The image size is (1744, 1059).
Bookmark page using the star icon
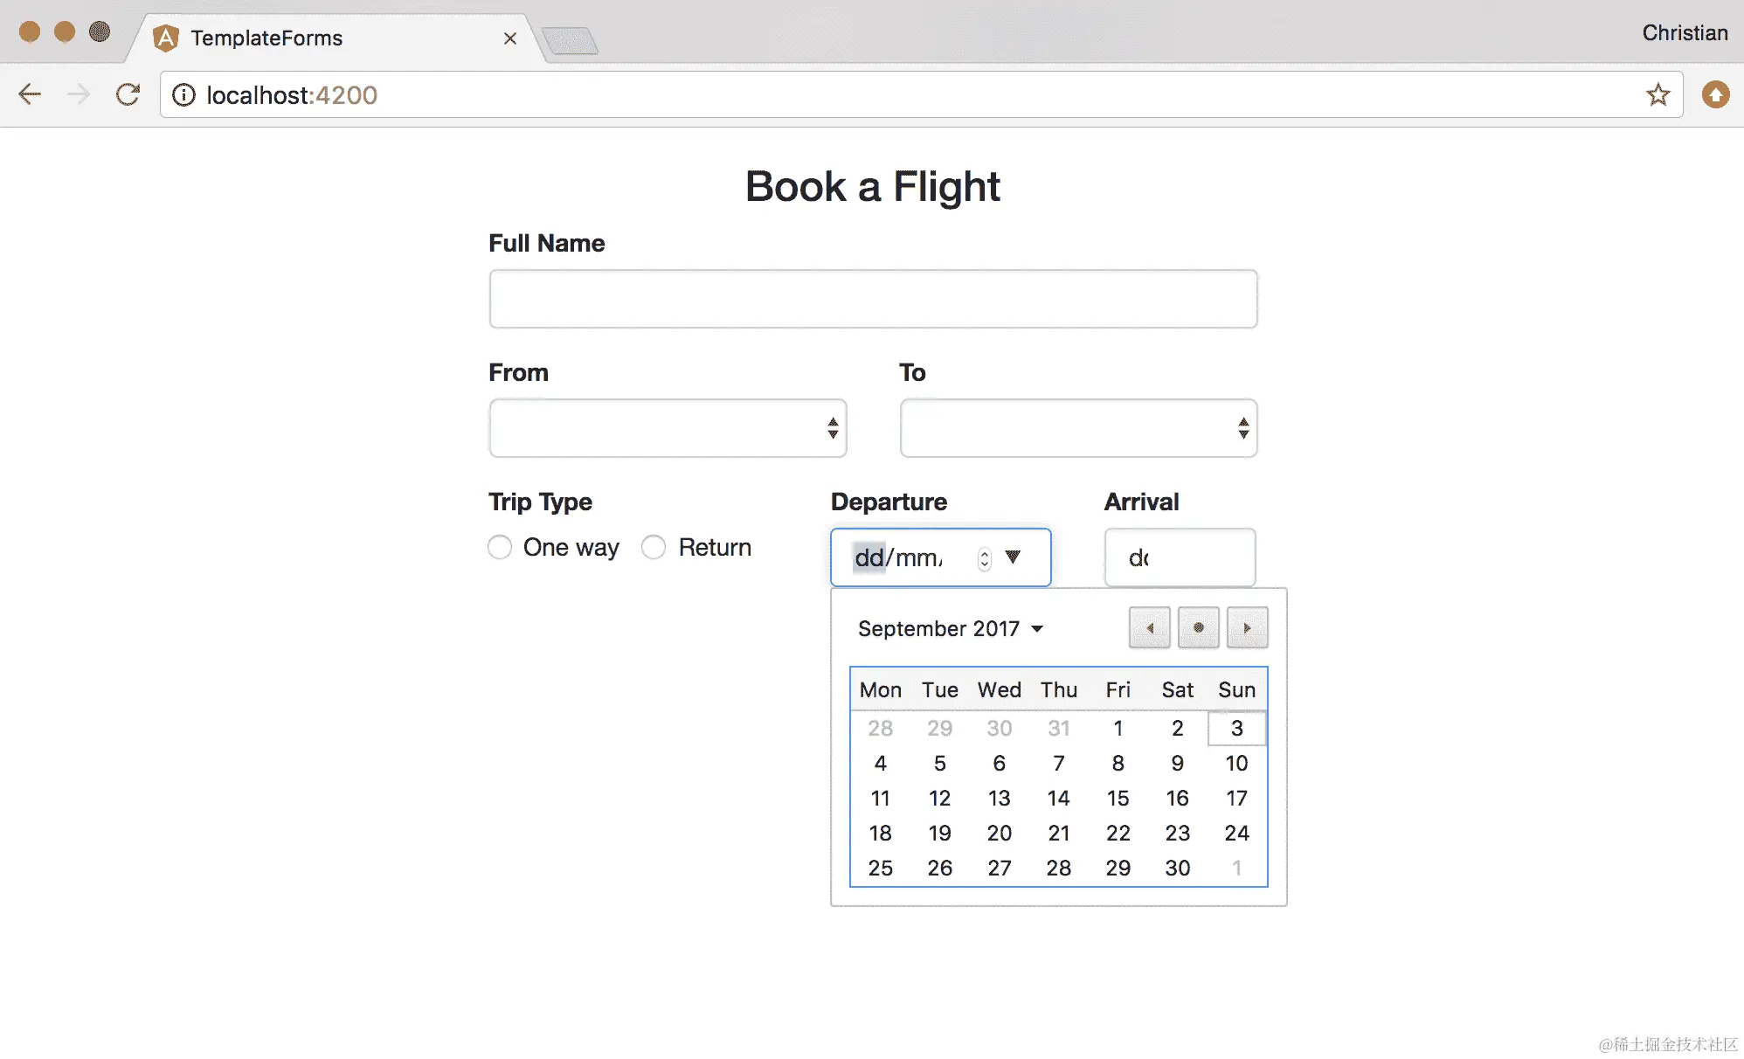pos(1657,94)
